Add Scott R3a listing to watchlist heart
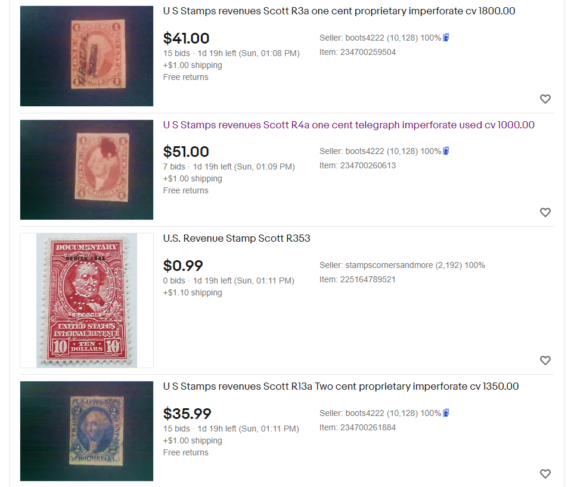The height and width of the screenshot is (487, 571). pos(545,99)
